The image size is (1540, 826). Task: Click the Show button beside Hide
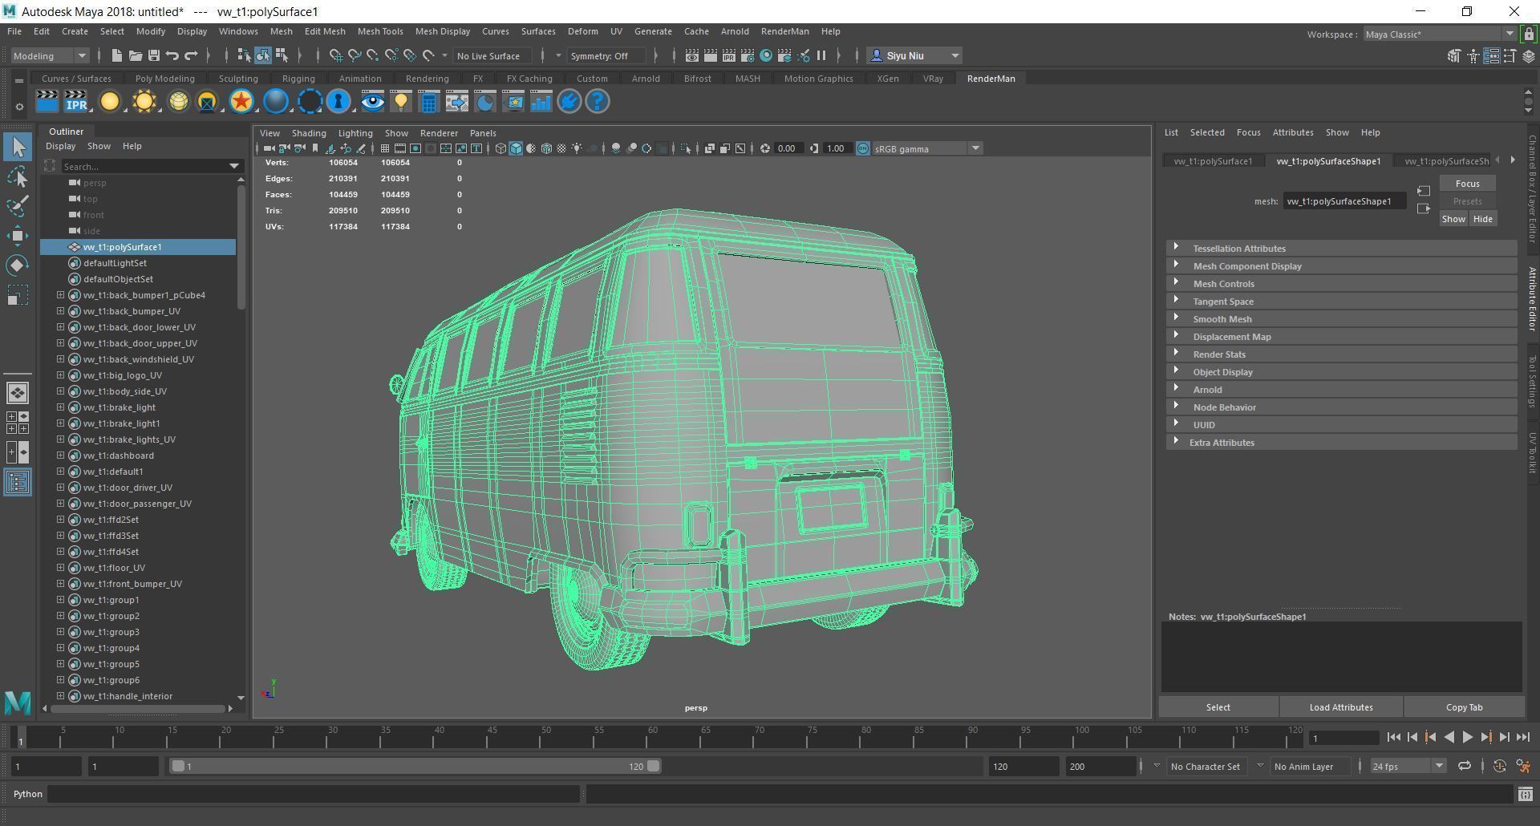(1453, 219)
